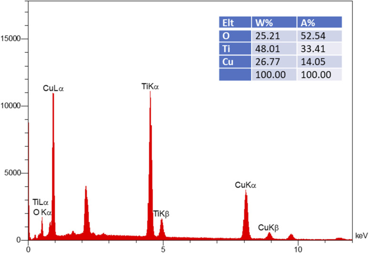Click the O Kα peak label

point(42,213)
